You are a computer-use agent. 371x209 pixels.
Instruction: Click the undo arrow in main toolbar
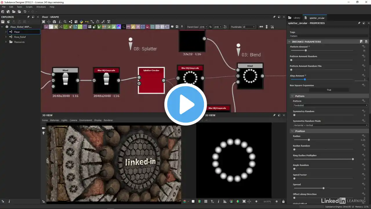pyautogui.click(x=25, y=12)
